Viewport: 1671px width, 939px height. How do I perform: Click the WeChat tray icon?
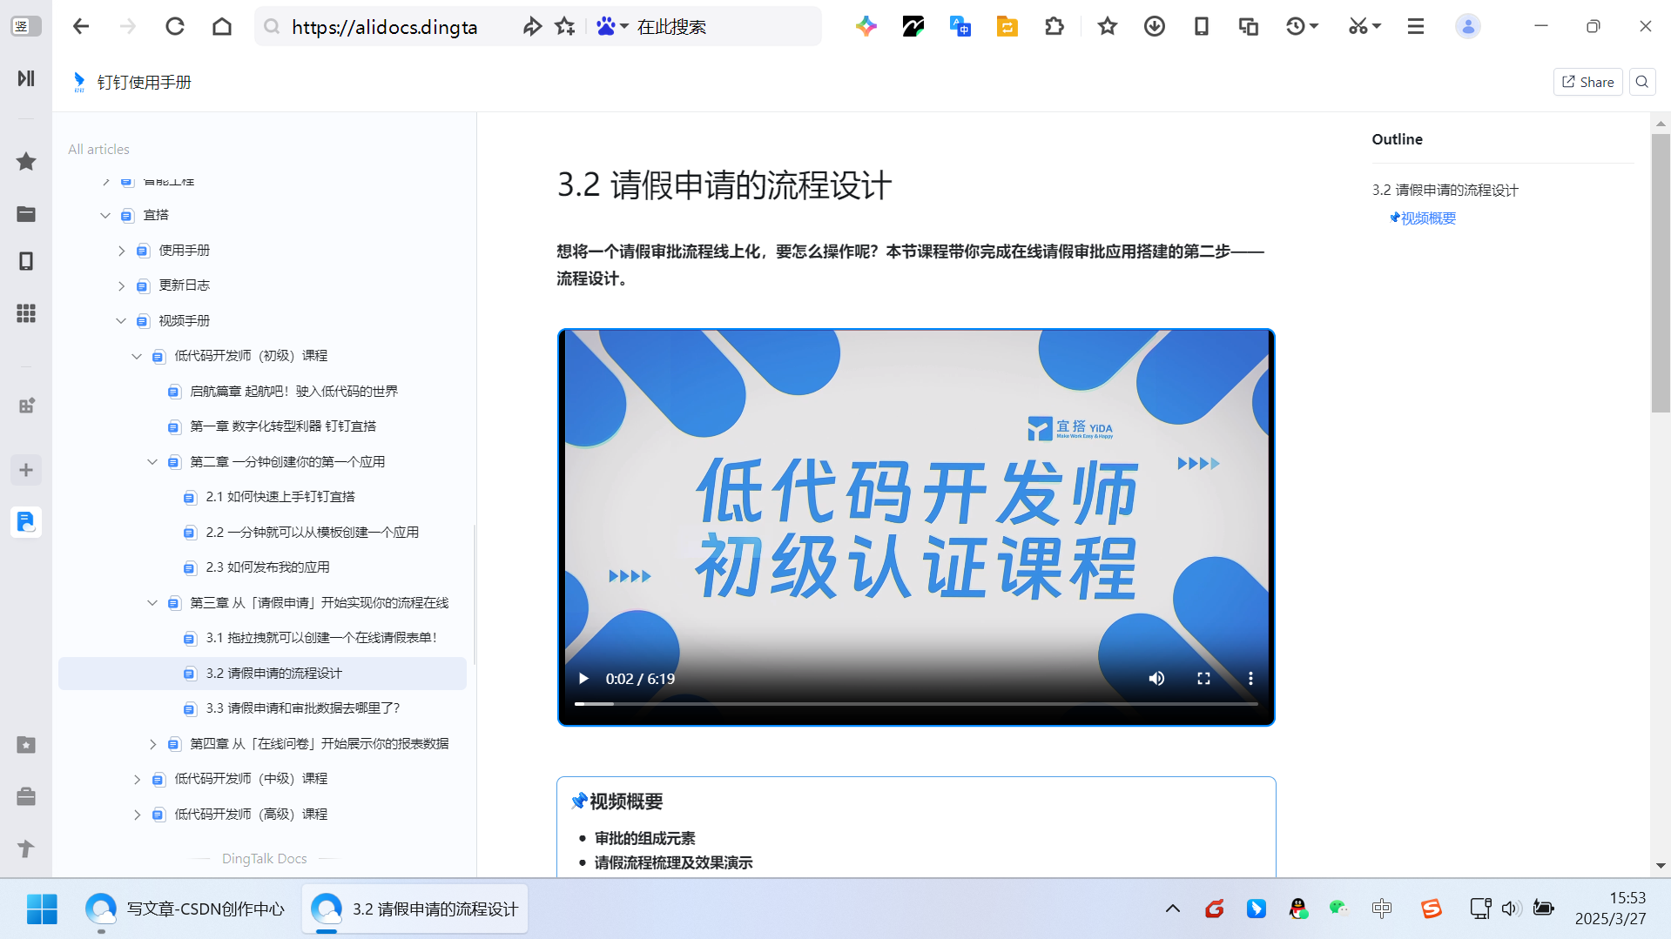tap(1339, 909)
